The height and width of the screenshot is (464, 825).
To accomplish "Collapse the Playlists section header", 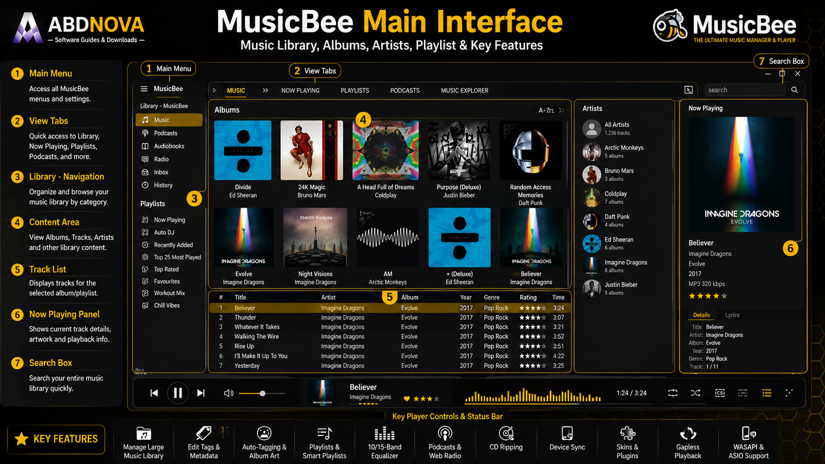I will pyautogui.click(x=153, y=204).
